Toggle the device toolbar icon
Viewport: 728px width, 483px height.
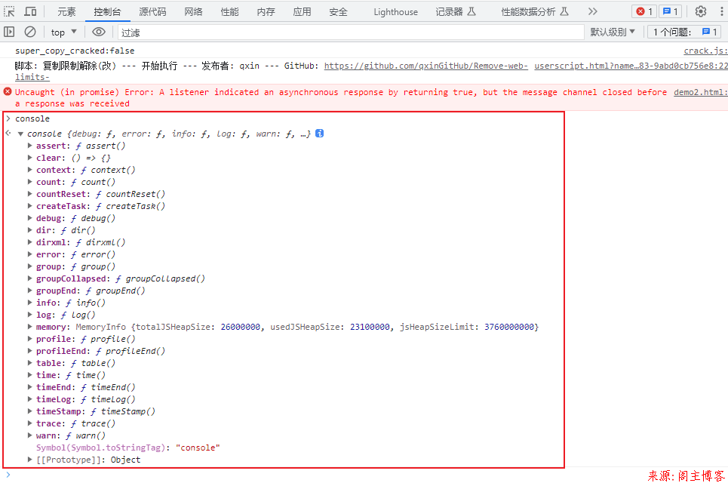[x=30, y=11]
